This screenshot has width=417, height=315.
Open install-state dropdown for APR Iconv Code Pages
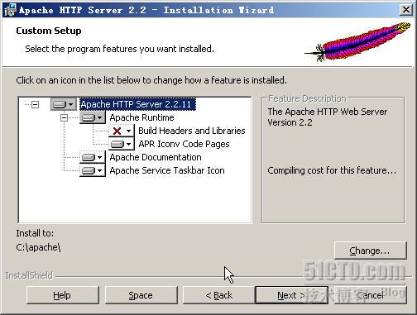coord(122,144)
